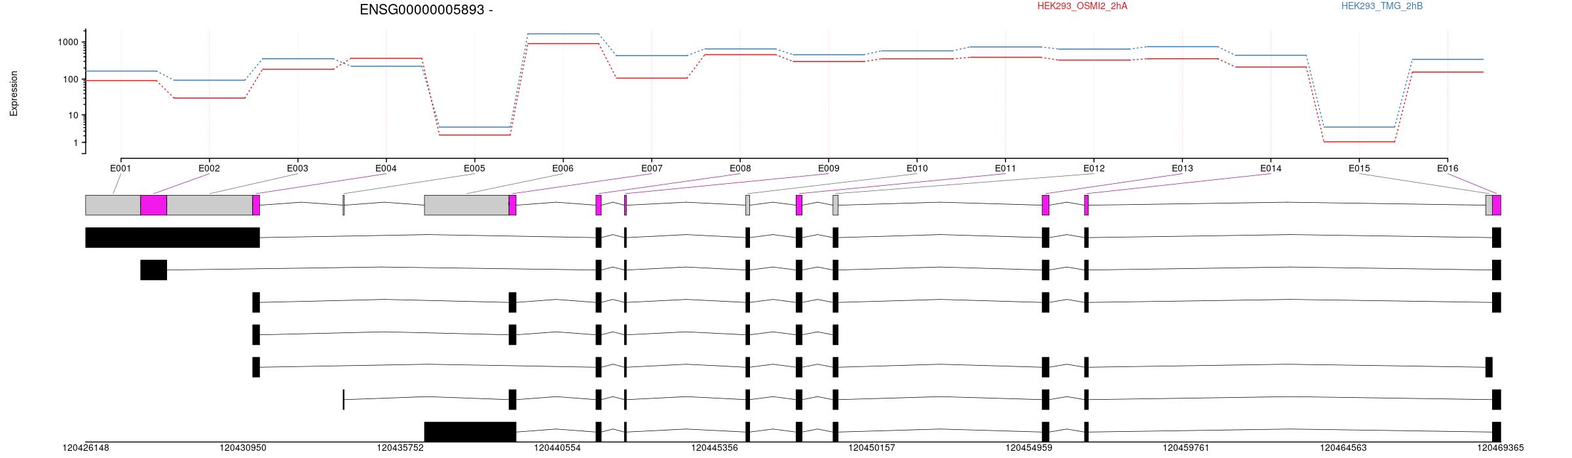The height and width of the screenshot is (458, 1572).
Task: Click the ENSG00000005893 gene title
Action: [x=426, y=10]
